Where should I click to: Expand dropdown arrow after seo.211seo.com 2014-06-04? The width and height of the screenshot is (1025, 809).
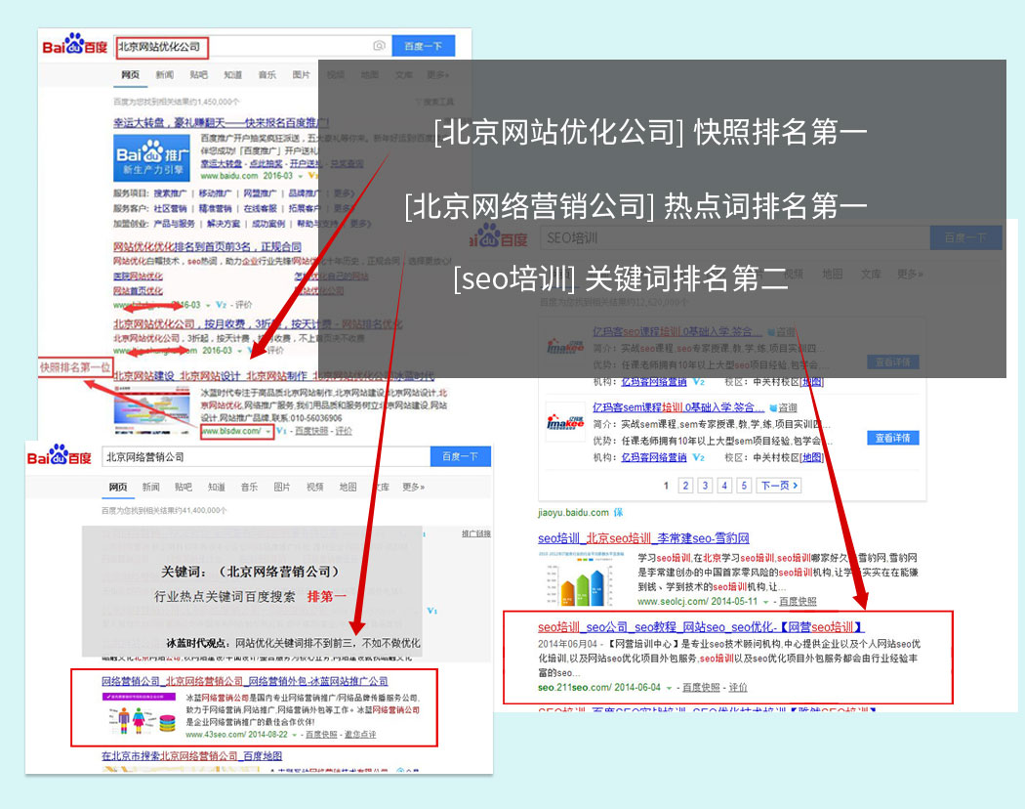pyautogui.click(x=669, y=688)
